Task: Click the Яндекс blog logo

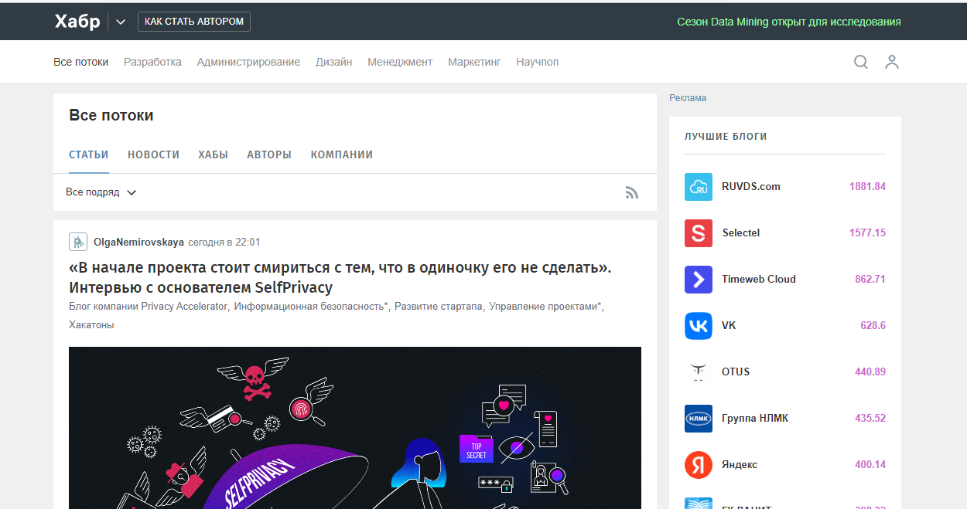Action: (699, 465)
